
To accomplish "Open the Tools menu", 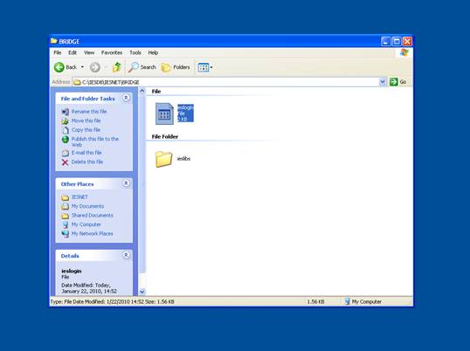I will click(135, 52).
